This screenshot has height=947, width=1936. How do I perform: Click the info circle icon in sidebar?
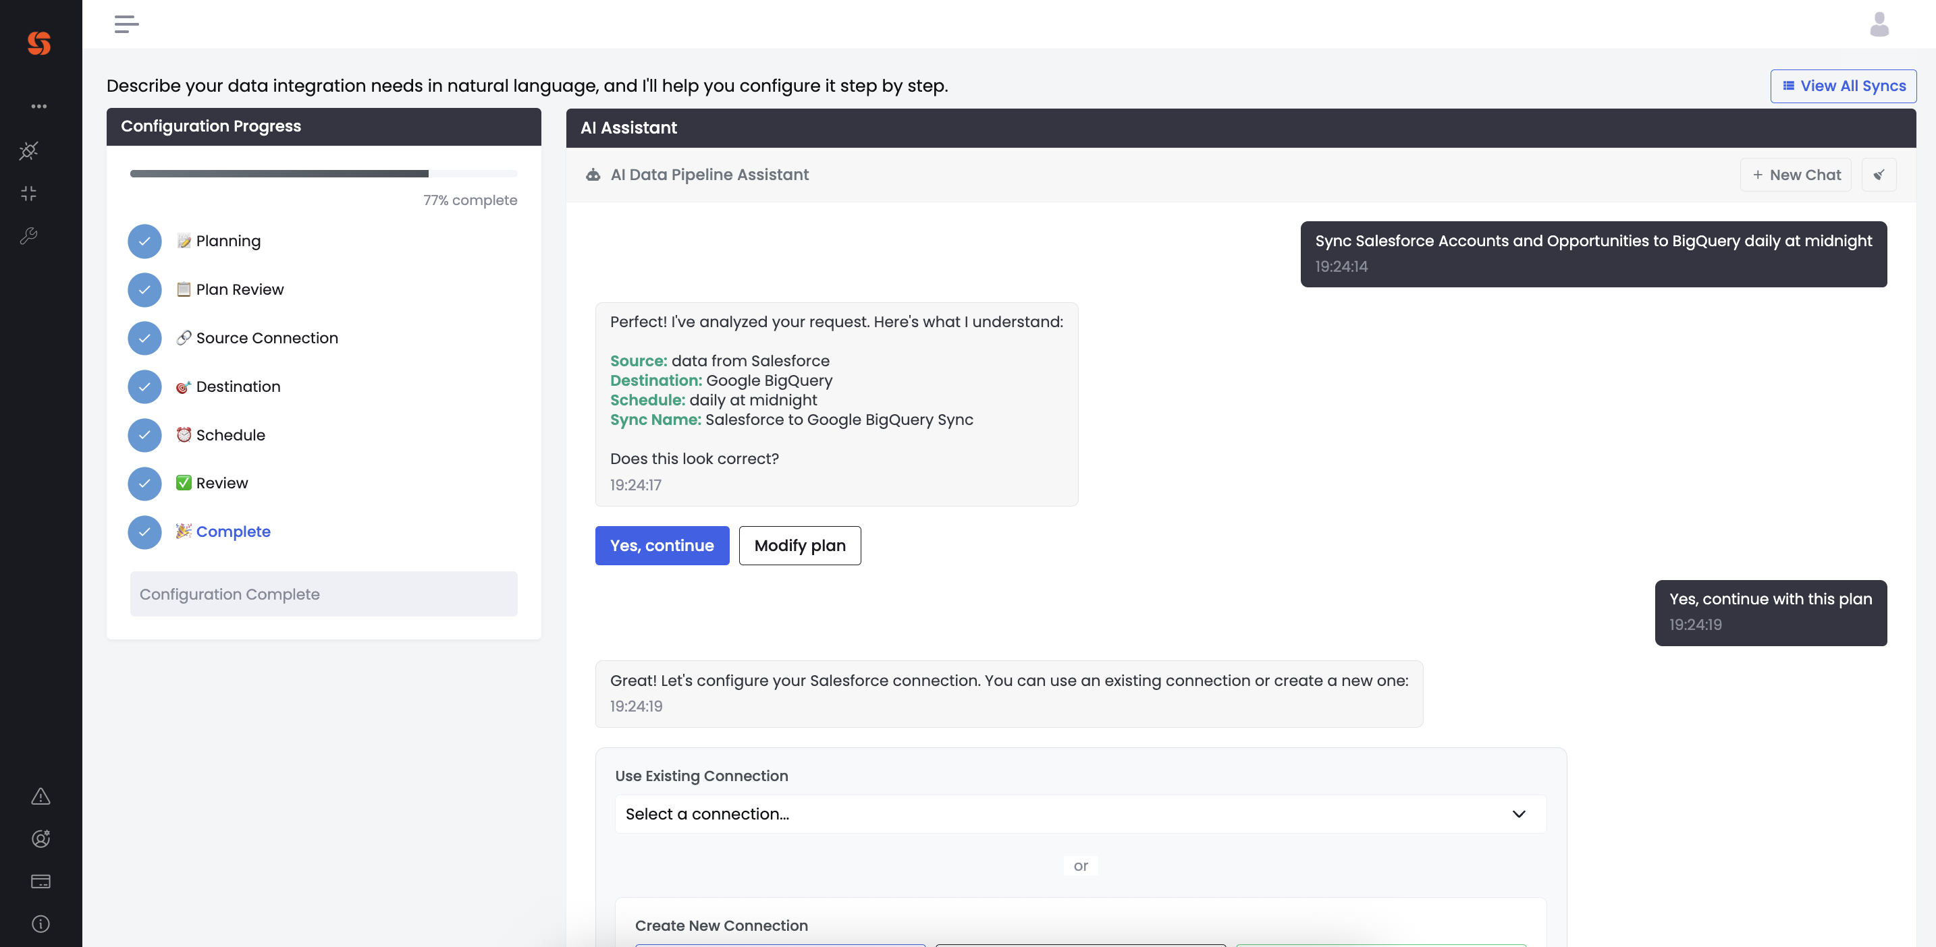41,923
